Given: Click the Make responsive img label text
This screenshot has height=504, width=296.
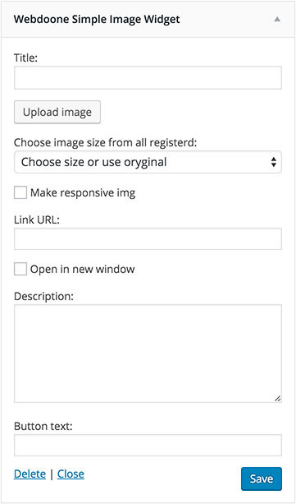Looking at the screenshot, I should (x=83, y=193).
